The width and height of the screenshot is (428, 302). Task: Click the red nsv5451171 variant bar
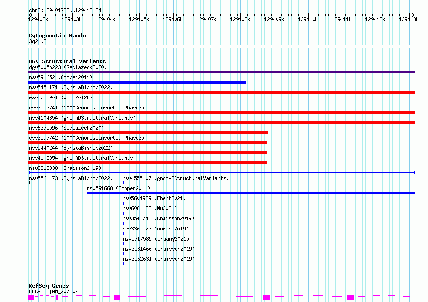pyautogui.click(x=221, y=92)
